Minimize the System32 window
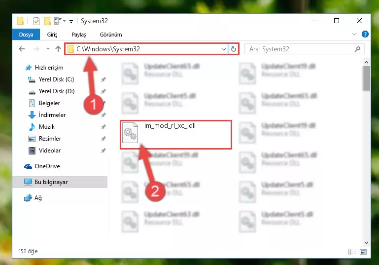This screenshot has width=379, height=265. [x=314, y=21]
